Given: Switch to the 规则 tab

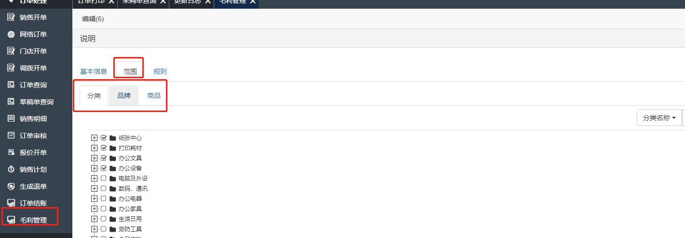Looking at the screenshot, I should (160, 71).
